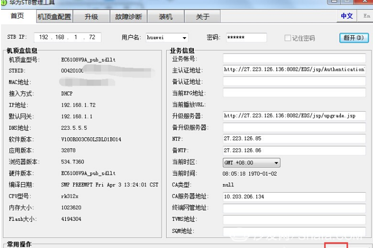This screenshot has width=373, height=248.
Task: Click the SQM地址 input field
Action: pyautogui.click(x=294, y=231)
